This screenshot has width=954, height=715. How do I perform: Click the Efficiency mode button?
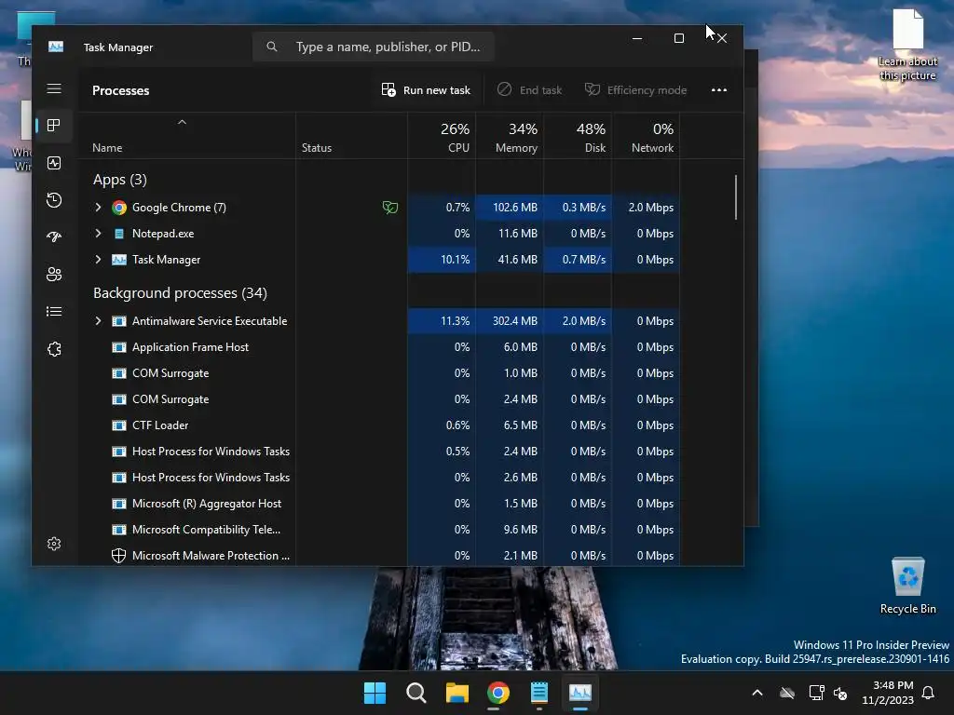(x=635, y=90)
